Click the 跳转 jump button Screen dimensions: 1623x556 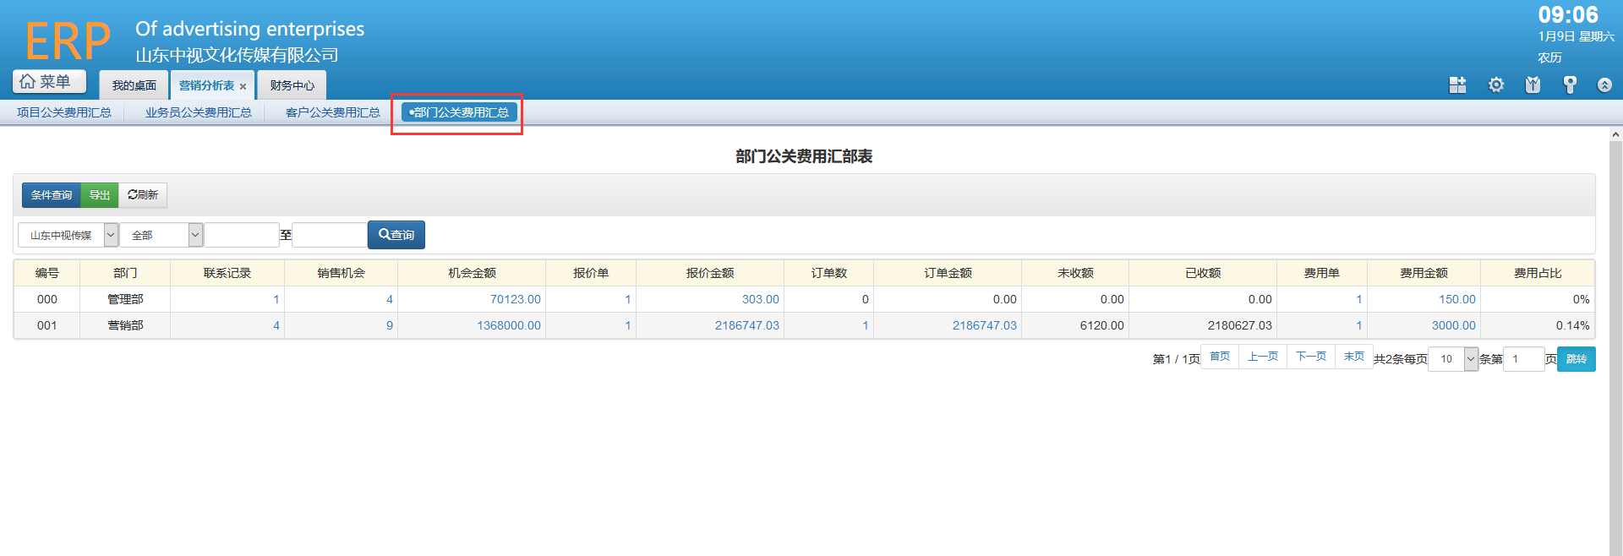click(x=1577, y=359)
